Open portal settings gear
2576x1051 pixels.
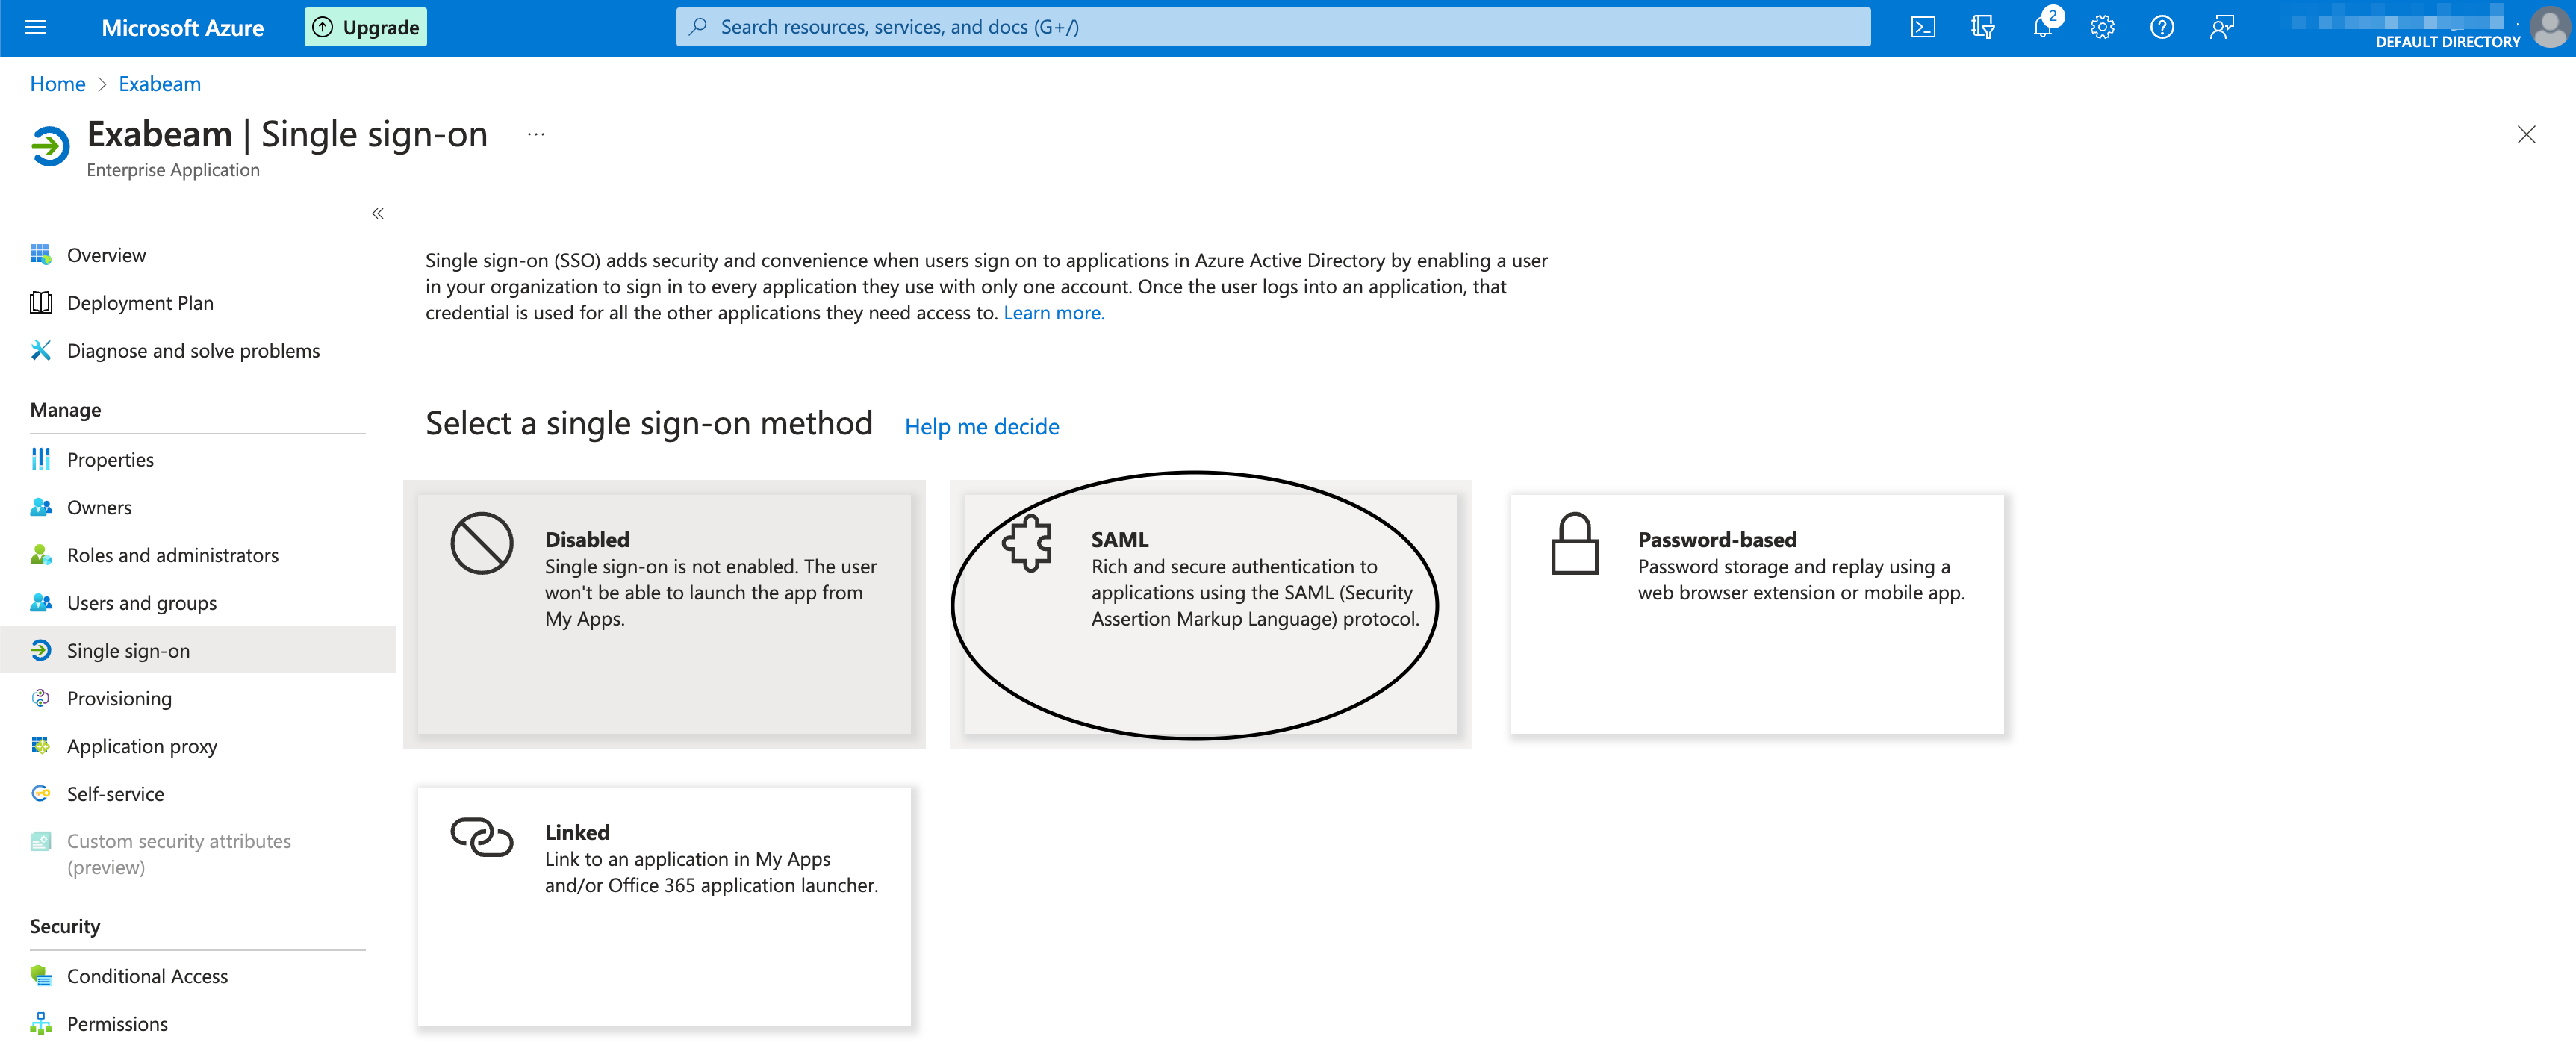click(2102, 27)
